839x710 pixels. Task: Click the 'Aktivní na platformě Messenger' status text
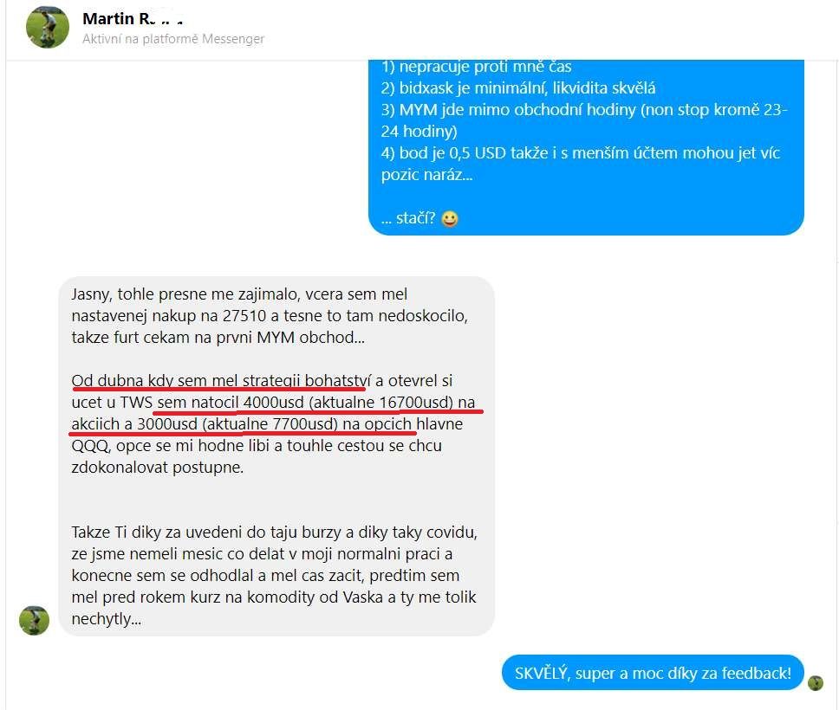173,39
